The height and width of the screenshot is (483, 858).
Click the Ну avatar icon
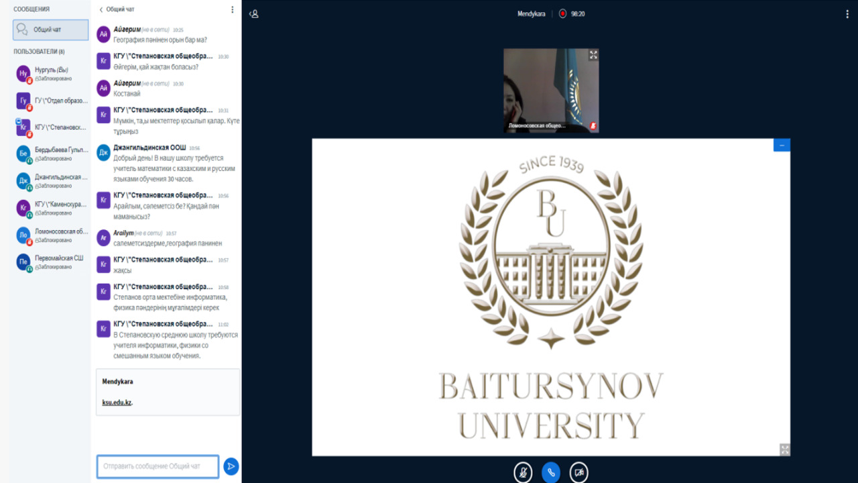pos(23,73)
